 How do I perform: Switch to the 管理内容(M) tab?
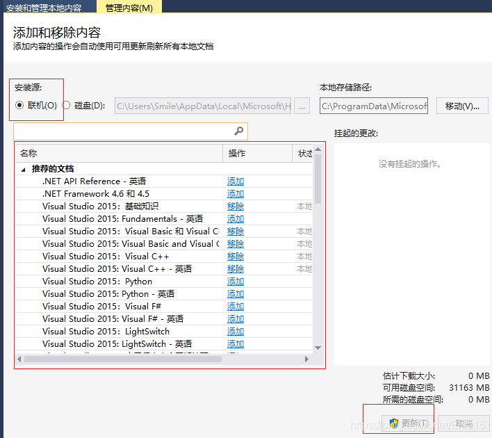129,8
